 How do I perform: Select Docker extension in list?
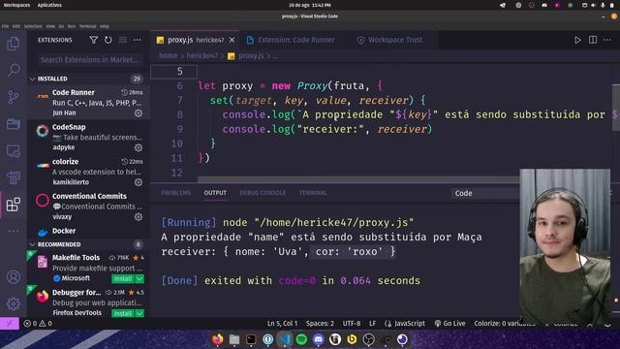coord(88,231)
